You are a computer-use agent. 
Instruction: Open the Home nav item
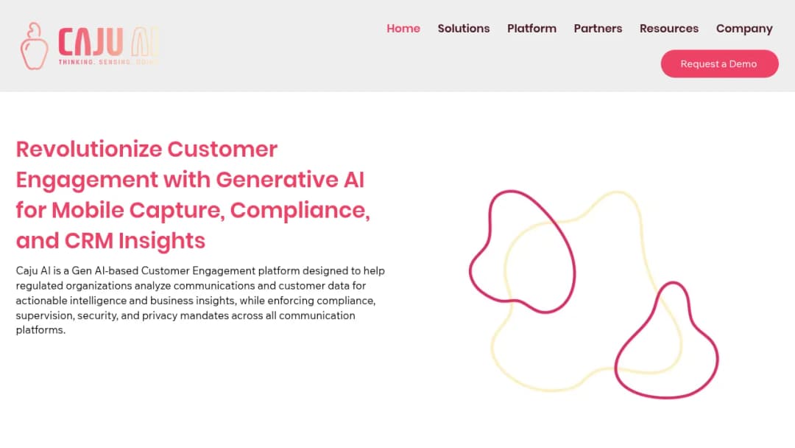coord(403,29)
